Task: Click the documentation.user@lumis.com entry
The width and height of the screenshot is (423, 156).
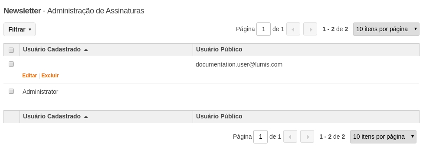Action: 239,64
